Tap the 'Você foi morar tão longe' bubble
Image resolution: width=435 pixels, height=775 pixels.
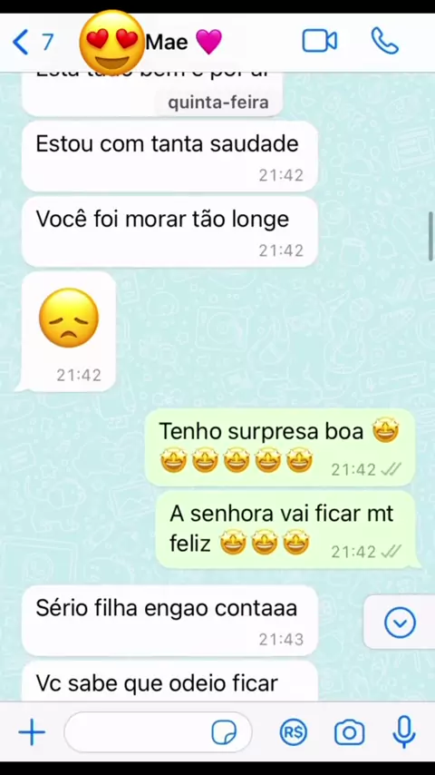(169, 231)
